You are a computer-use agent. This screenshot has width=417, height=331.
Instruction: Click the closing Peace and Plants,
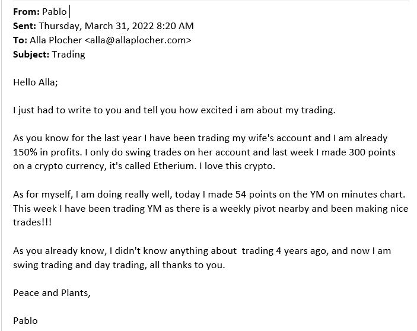click(52, 292)
